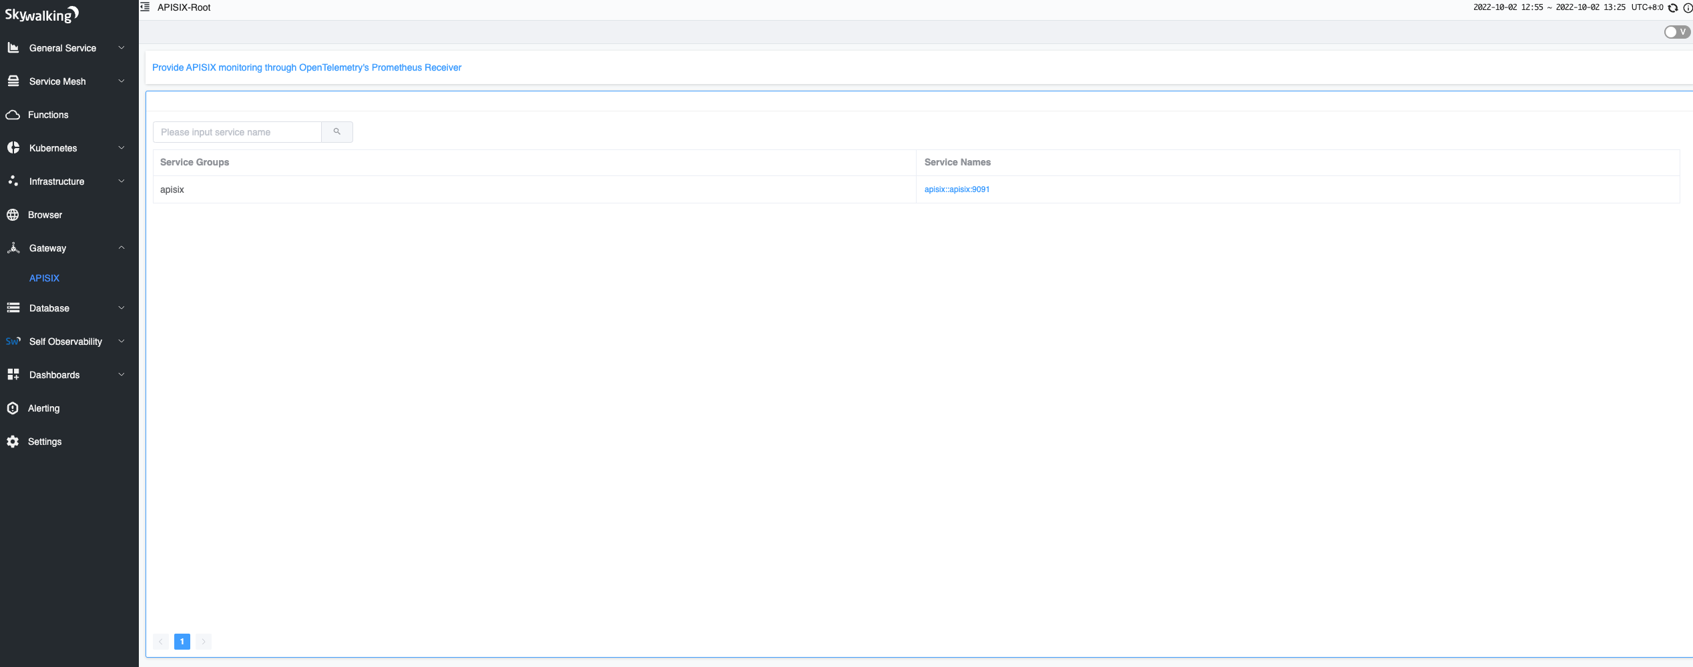Open the apisix::apisix:9091 service link
This screenshot has height=667, width=1693.
957,189
